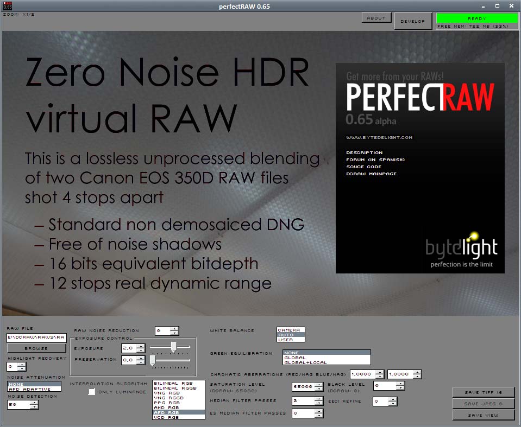Image resolution: width=521 pixels, height=427 pixels.
Task: Increase Blue/Mag chromatic aberration with up arrow
Action: [417, 372]
